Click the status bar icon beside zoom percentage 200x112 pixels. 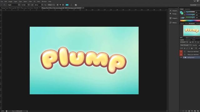(7, 111)
